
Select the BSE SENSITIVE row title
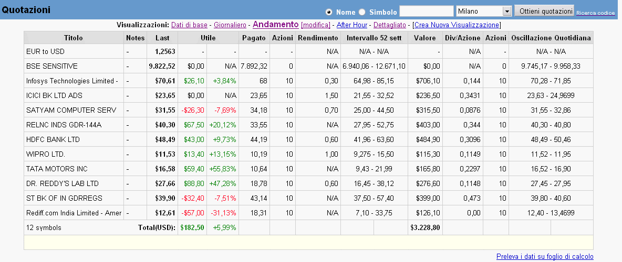coord(52,66)
